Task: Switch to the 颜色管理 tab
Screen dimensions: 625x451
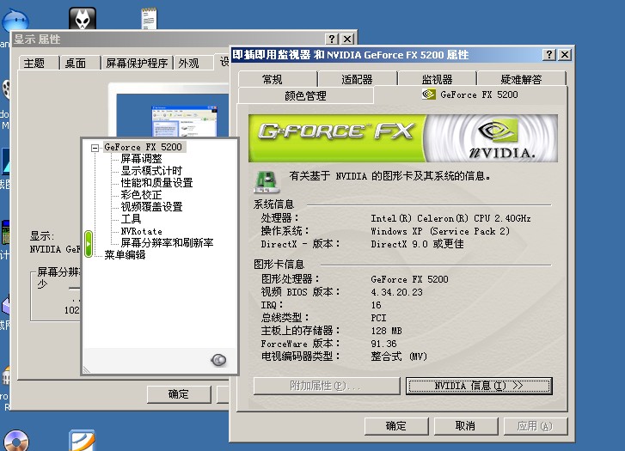Action: (x=305, y=95)
